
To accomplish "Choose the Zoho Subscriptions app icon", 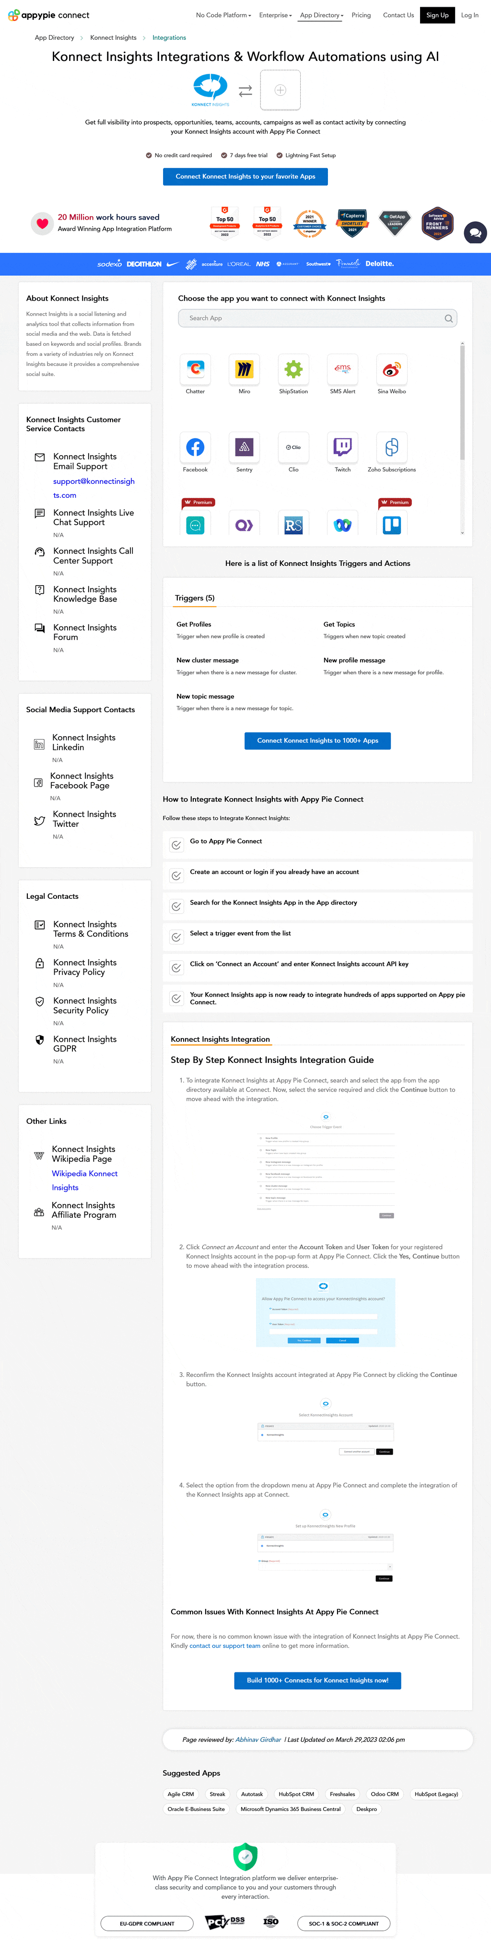I will [392, 447].
